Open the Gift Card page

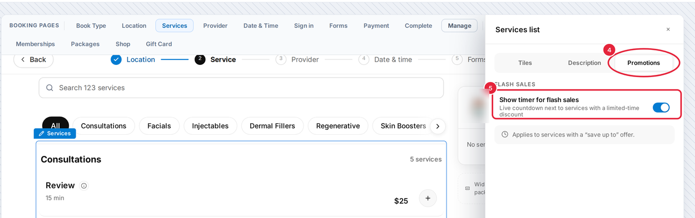coord(159,44)
